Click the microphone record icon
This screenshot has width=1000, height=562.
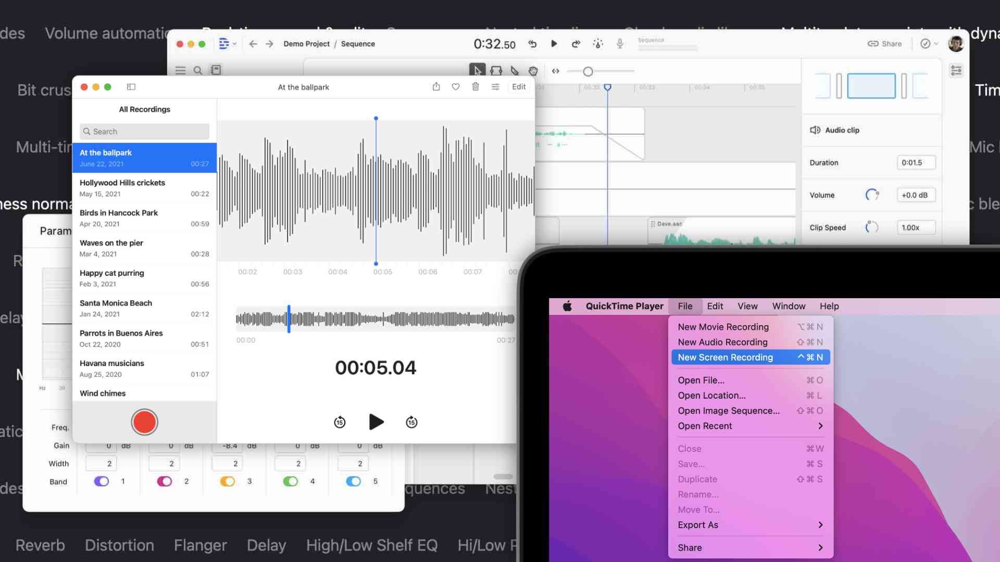point(620,44)
